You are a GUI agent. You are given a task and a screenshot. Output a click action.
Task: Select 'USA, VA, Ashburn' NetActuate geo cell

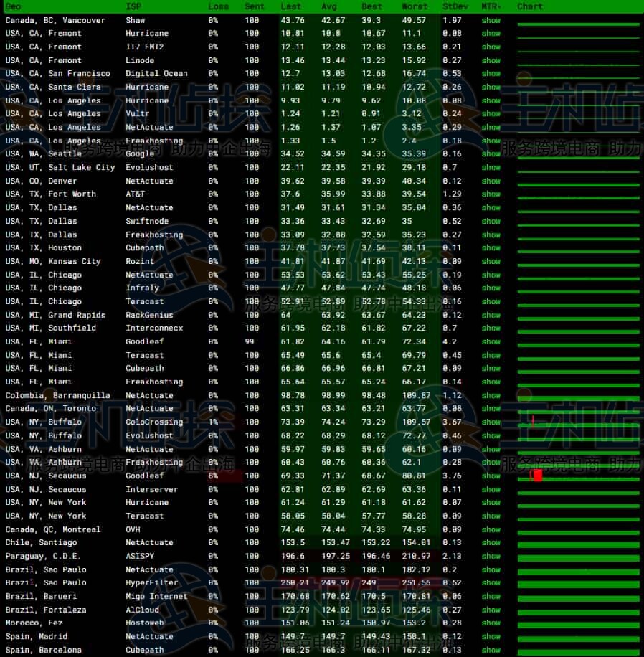[x=44, y=449]
